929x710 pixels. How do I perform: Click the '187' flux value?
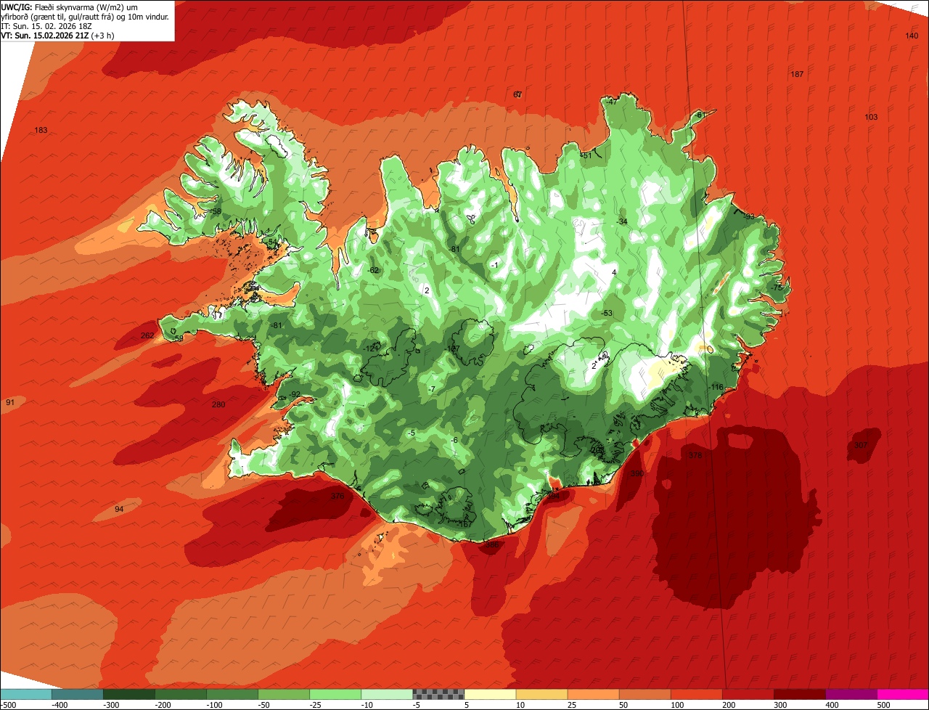click(797, 74)
